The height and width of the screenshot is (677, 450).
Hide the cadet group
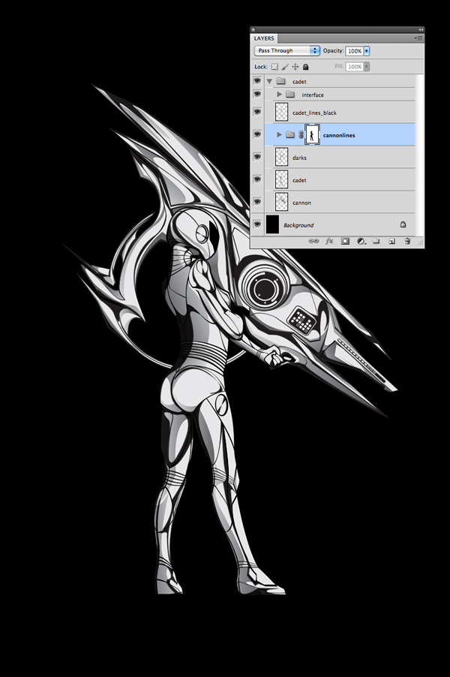[257, 81]
